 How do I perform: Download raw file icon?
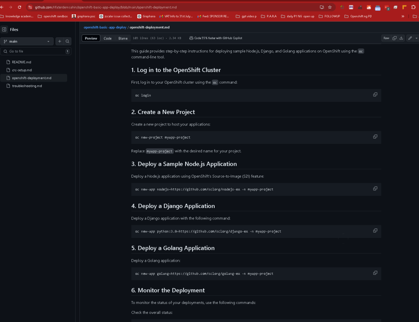pos(401,38)
